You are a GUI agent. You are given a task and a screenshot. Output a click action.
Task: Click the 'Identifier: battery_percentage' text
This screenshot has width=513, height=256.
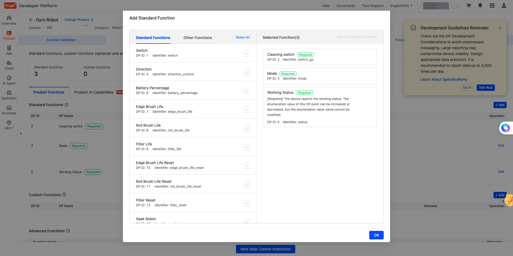point(175,93)
